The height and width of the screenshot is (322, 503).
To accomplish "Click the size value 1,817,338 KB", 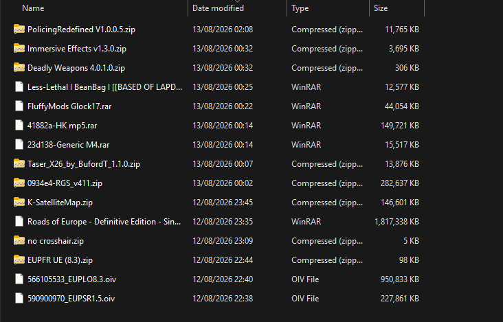I will tap(397, 222).
